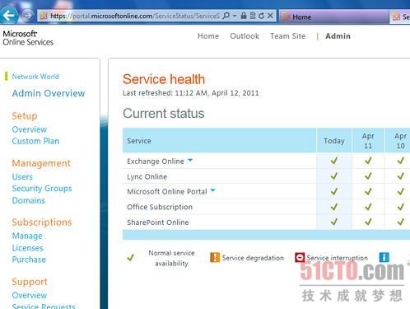Viewport: 410px width, 309px height.
Task: Click the compatibility view icon in address bar
Action: pos(253,16)
